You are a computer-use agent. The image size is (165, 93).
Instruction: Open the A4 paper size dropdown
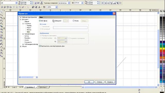pyautogui.click(x=16, y=3)
